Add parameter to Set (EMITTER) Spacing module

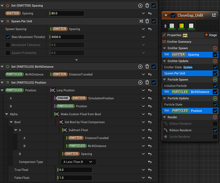tap(140, 5)
